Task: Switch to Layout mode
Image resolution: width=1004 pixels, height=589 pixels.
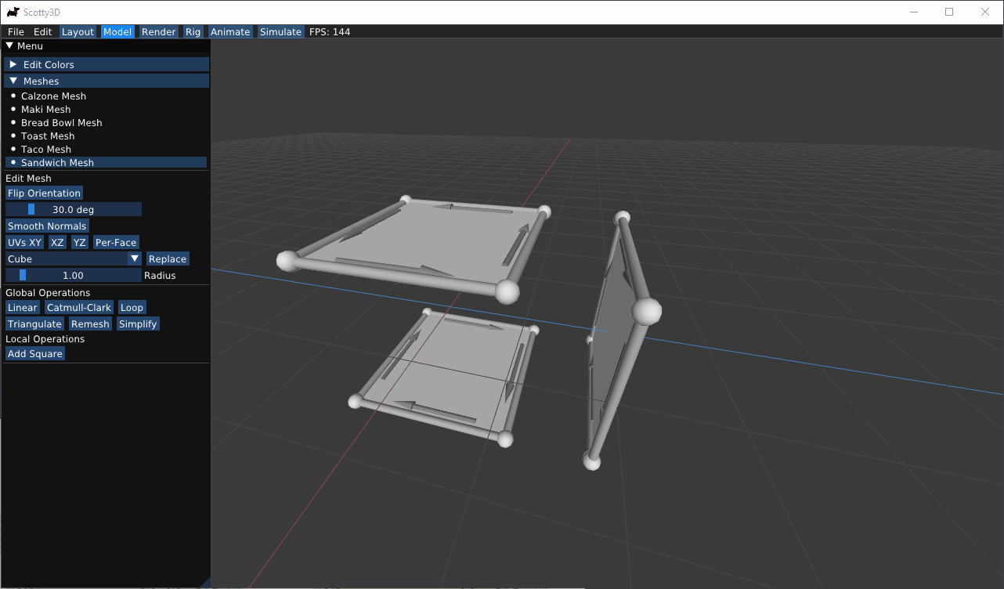Action: (x=78, y=32)
